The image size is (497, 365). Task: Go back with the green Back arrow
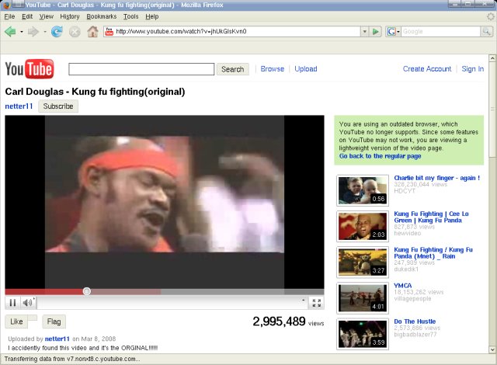click(10, 31)
